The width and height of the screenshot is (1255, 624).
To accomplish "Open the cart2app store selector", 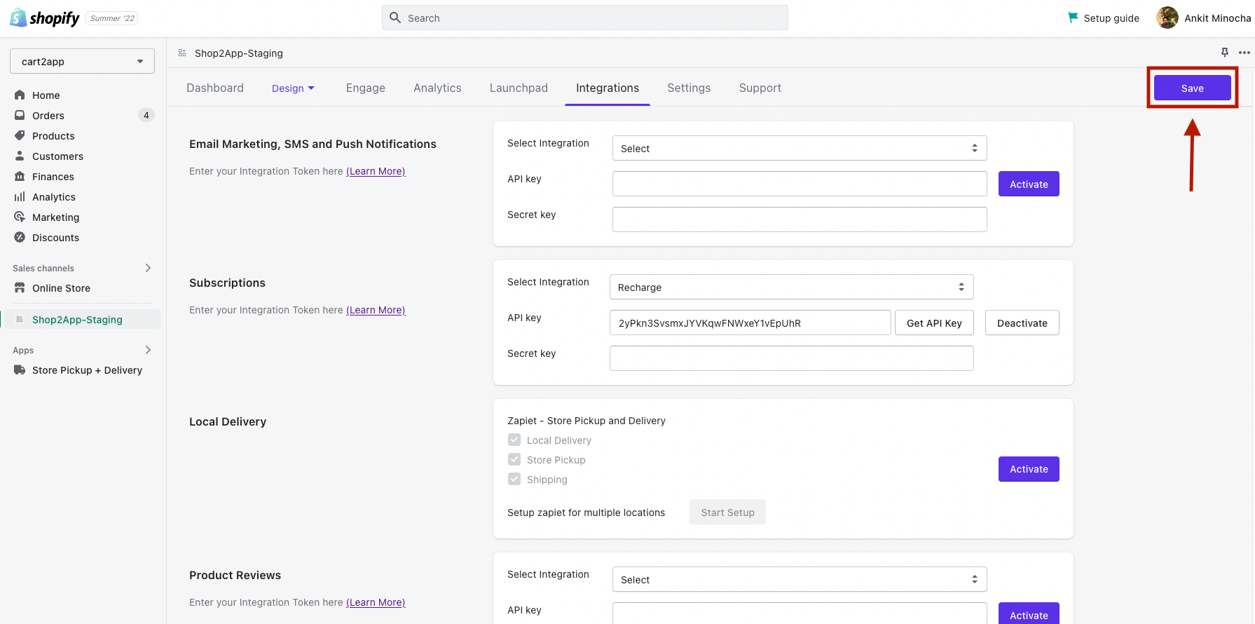I will [82, 61].
